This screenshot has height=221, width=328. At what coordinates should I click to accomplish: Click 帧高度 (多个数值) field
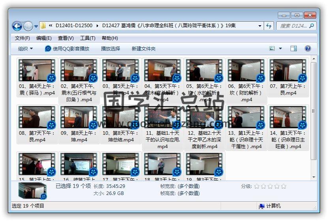click(189, 193)
